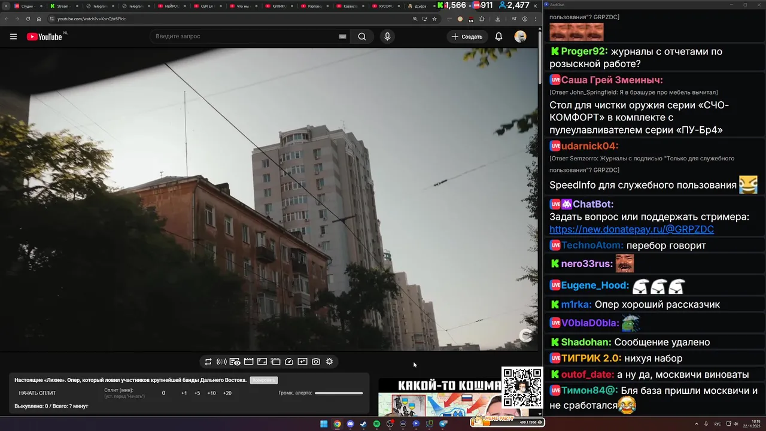Open the YouTube hamburger guide menu

click(x=13, y=37)
